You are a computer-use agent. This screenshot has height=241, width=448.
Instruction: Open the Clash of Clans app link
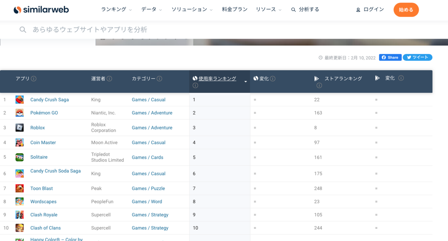point(45,228)
